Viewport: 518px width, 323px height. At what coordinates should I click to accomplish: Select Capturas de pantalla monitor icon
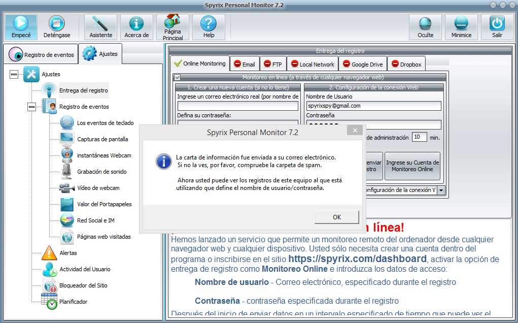(67, 139)
